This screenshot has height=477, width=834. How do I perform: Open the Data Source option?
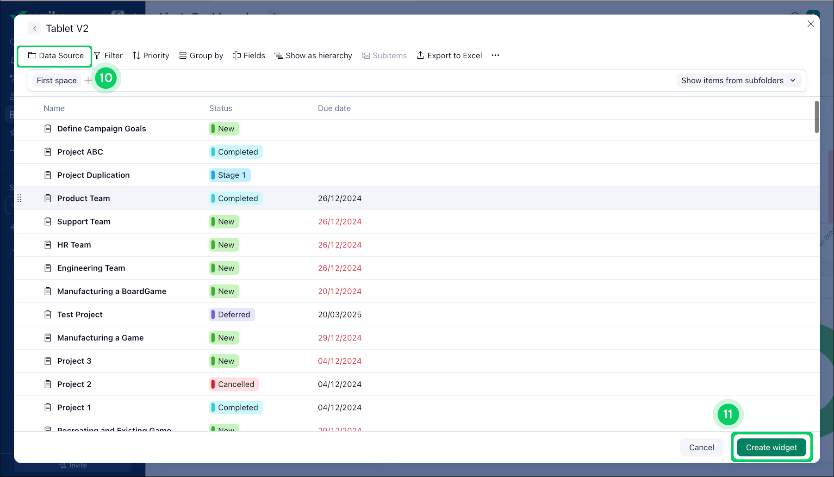56,56
